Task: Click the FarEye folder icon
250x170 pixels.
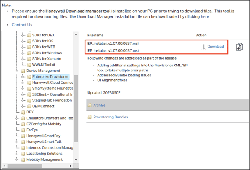Action: (23, 130)
